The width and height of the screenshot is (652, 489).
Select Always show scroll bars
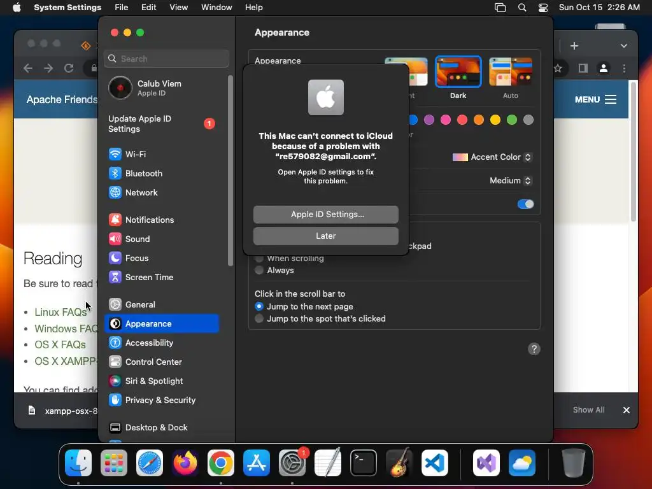coord(259,270)
